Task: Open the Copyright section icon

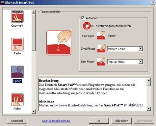Action: 17,16
